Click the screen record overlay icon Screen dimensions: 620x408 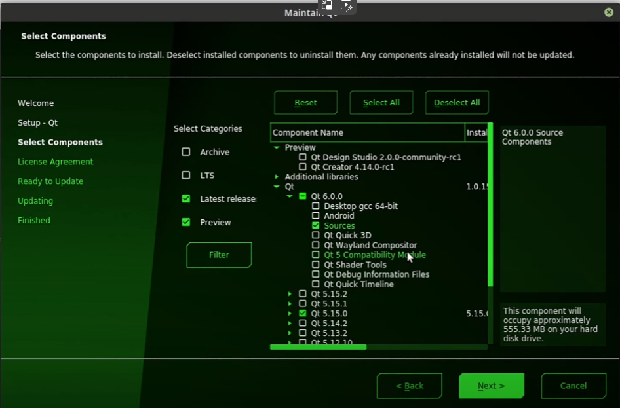347,5
